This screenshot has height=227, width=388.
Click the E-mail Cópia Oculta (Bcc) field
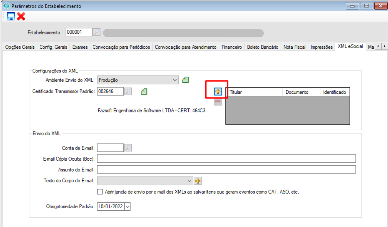click(226, 159)
